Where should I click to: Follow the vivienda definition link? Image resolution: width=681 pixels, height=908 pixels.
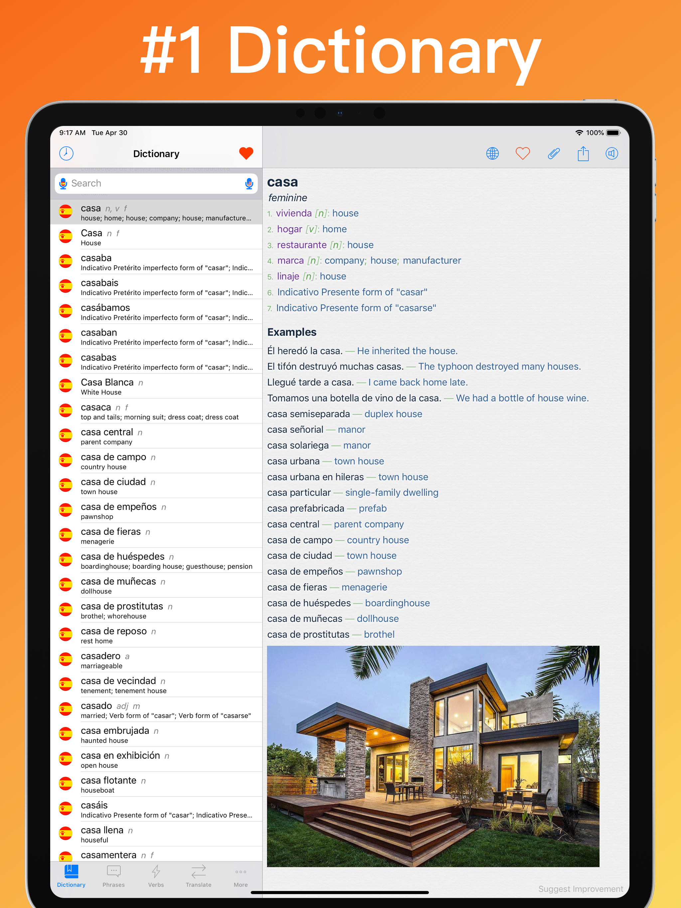click(x=294, y=213)
